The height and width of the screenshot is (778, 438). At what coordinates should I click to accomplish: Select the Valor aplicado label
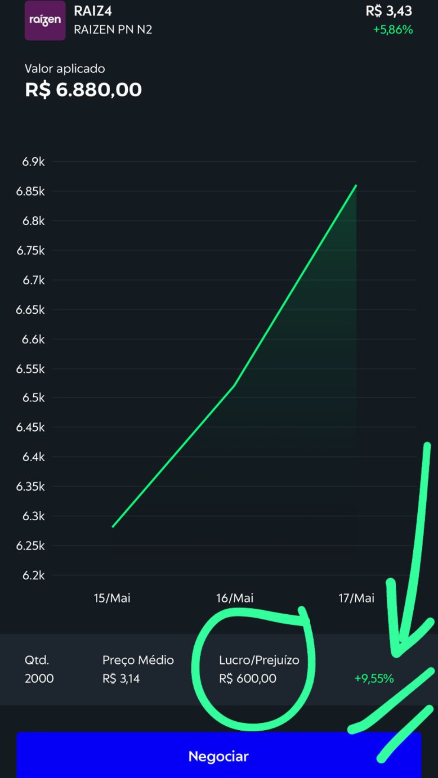(65, 69)
